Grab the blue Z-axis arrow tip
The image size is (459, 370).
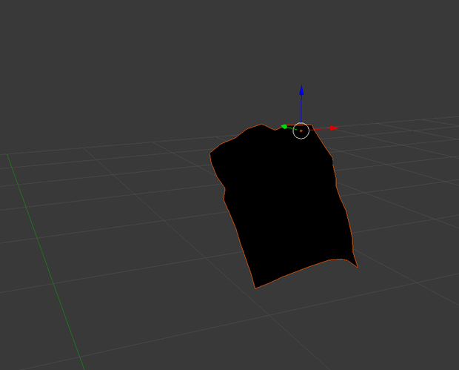[301, 90]
